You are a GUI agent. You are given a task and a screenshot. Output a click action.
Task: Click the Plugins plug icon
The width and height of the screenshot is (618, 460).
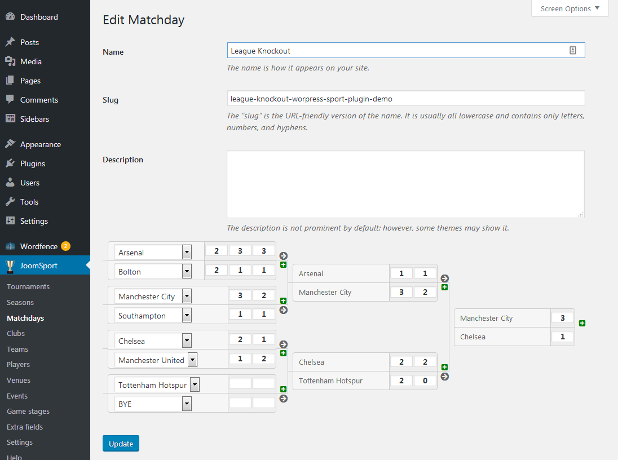(x=10, y=163)
